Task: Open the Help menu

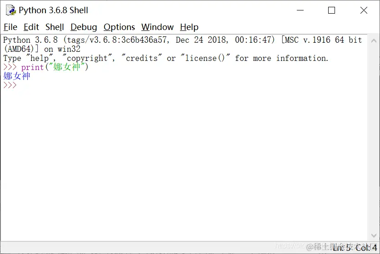Action: (189, 27)
